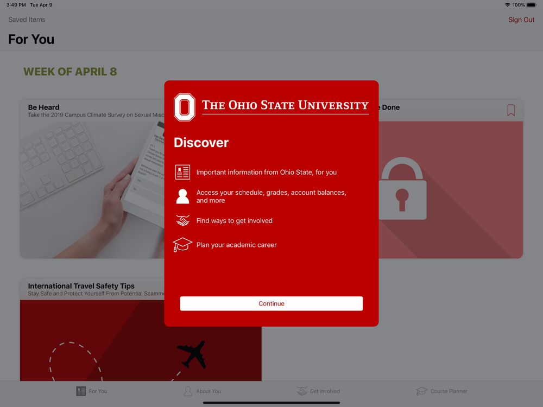This screenshot has width=543, height=407.
Task: Open the Get Involved tab
Action: (x=318, y=391)
